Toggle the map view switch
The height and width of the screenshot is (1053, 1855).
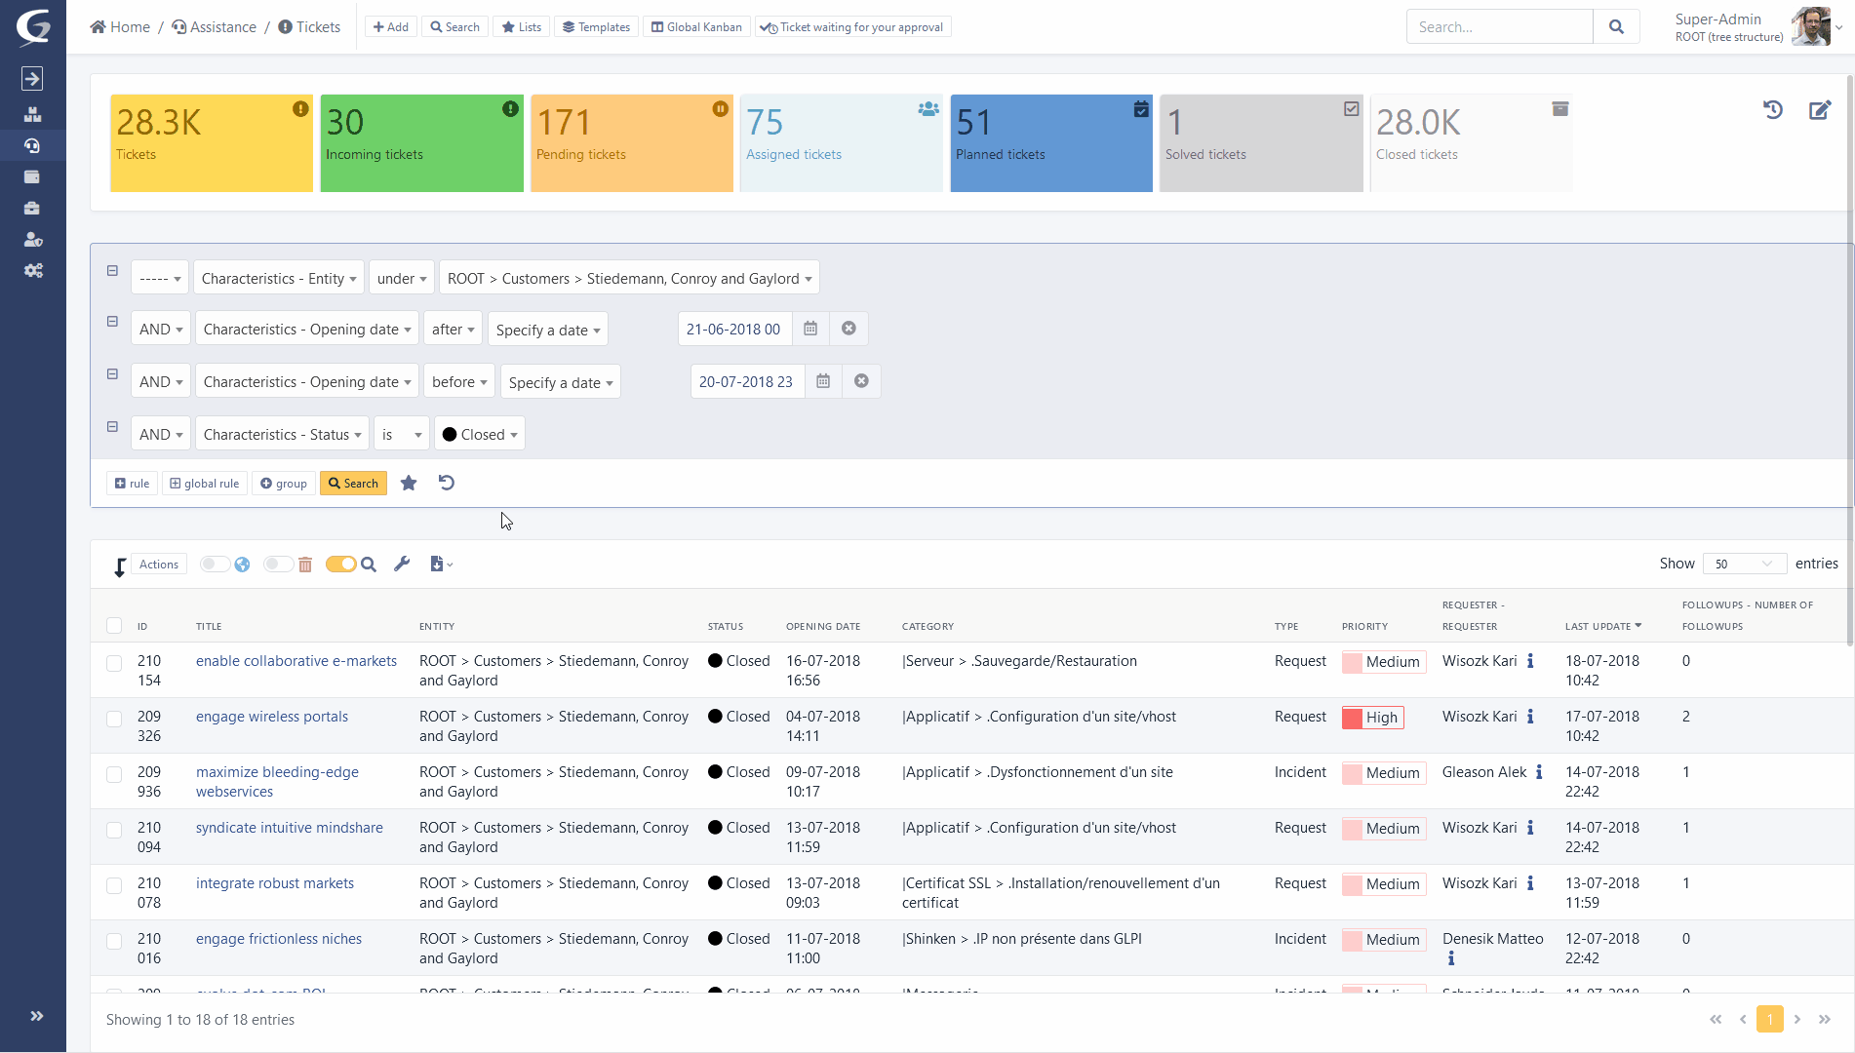pos(215,564)
